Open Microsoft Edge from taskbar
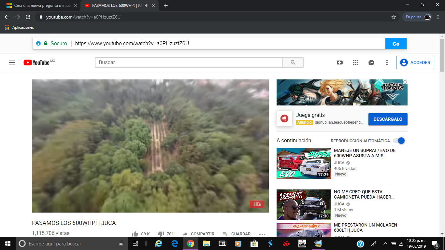Viewport: 445px width, 250px height. (175, 243)
